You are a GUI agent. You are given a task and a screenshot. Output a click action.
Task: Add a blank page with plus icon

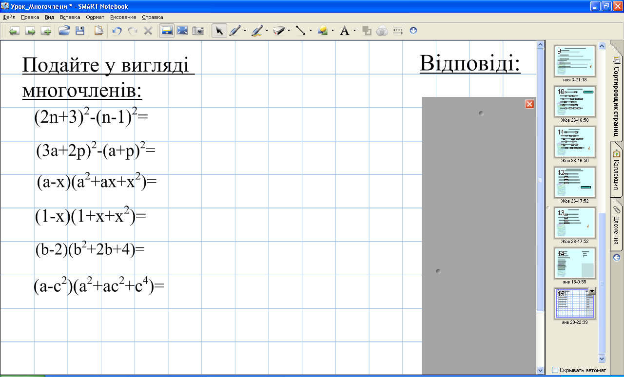coord(46,31)
